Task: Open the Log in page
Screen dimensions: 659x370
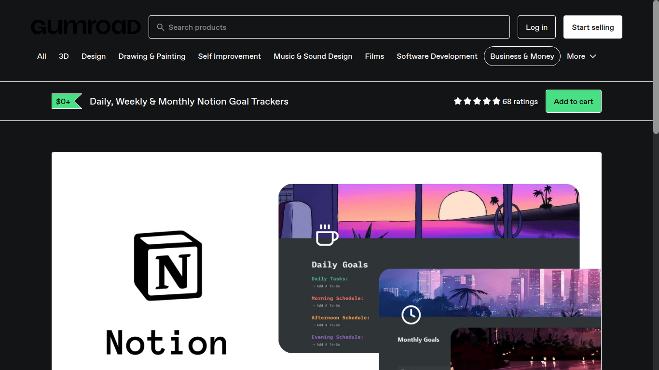Action: coord(536,27)
